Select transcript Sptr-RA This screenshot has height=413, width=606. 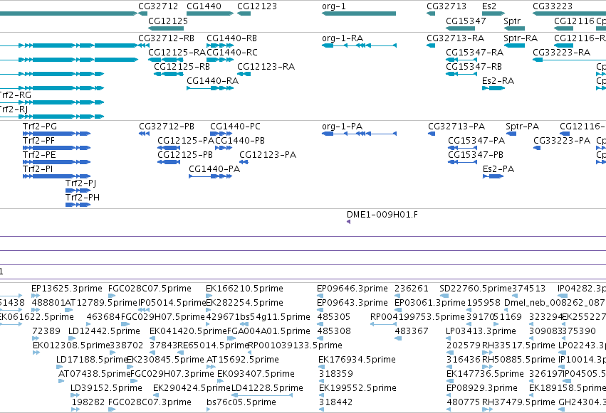pos(521,38)
